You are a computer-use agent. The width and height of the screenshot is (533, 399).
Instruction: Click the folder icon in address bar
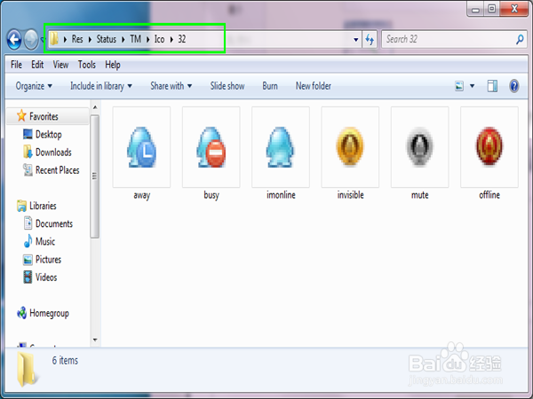(53, 39)
